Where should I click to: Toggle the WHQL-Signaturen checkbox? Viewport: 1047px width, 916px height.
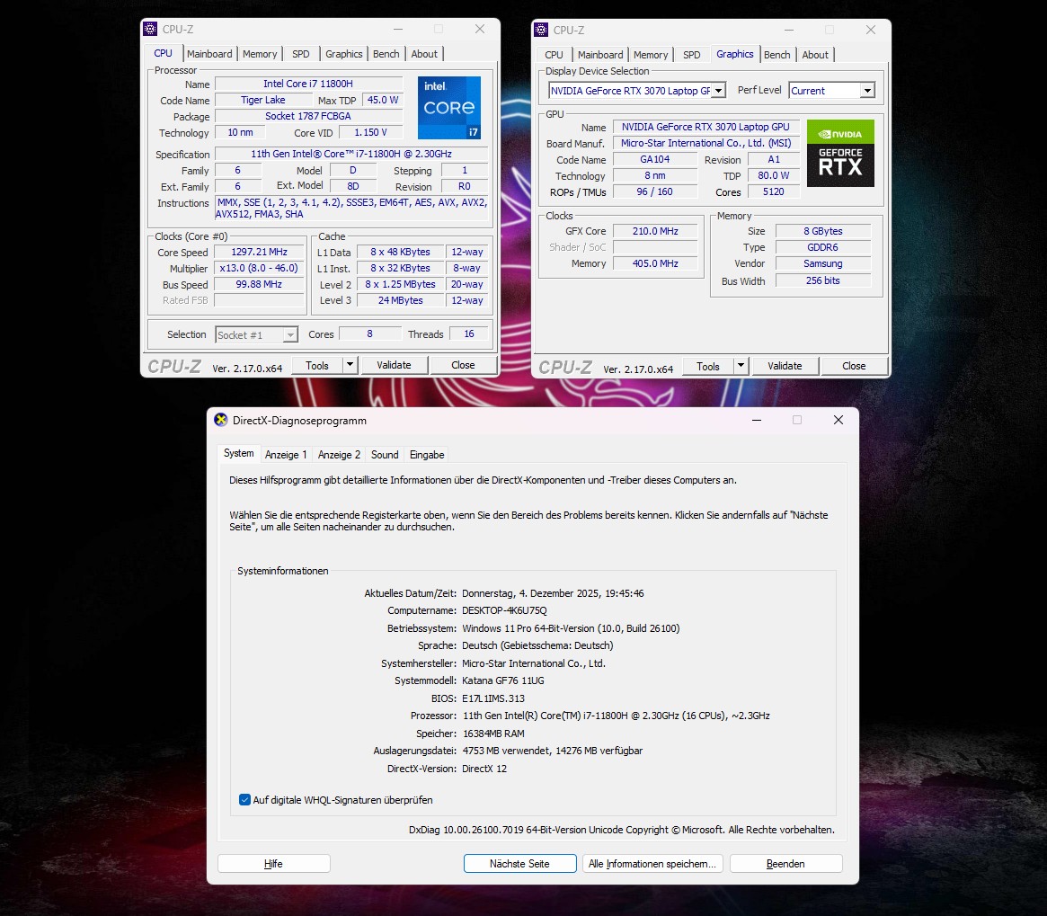pyautogui.click(x=244, y=799)
